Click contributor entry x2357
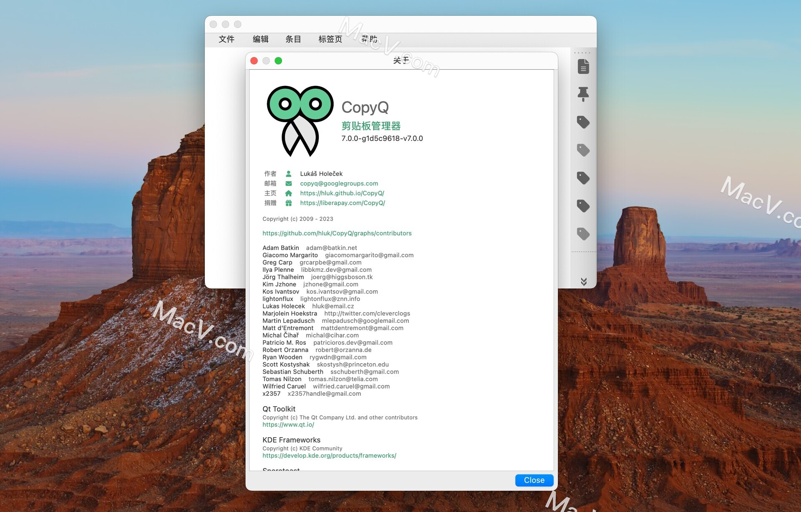 [x=272, y=394]
